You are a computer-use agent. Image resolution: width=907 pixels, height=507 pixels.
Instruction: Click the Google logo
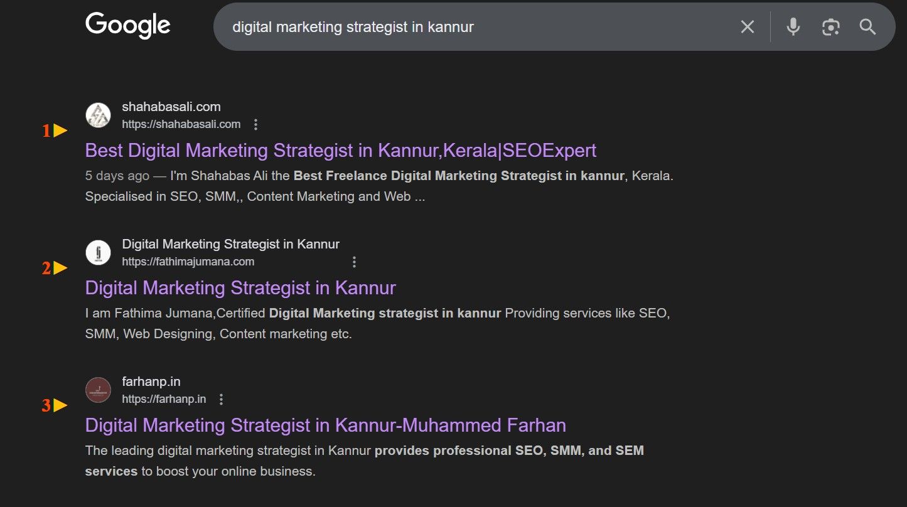point(127,25)
